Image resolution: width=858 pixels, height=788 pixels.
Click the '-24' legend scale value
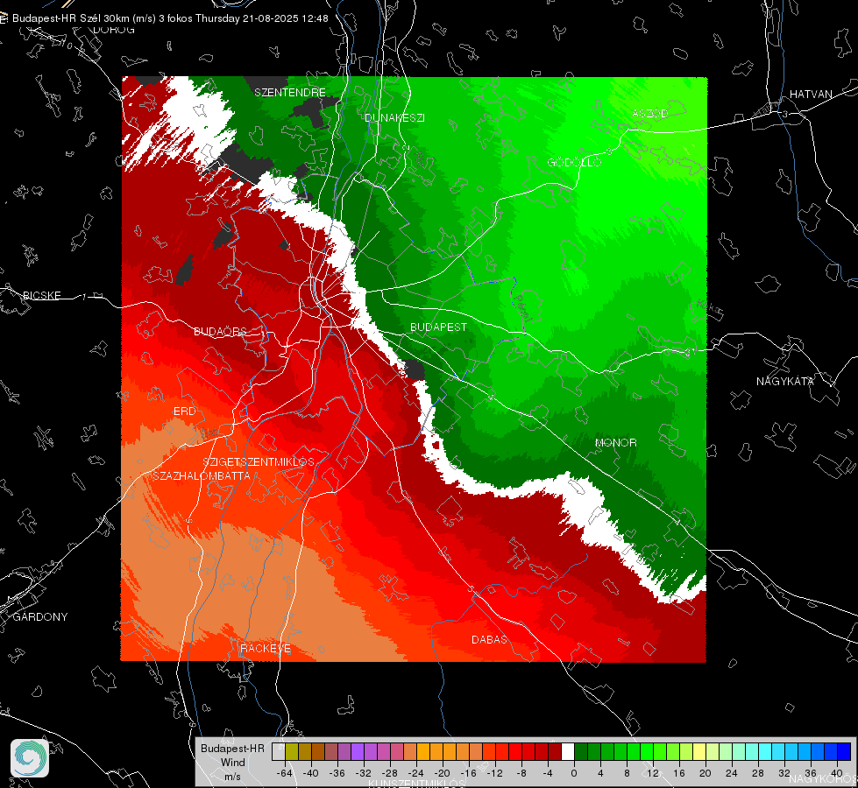[415, 773]
